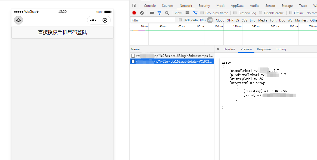The height and width of the screenshot is (160, 317).
Task: Switch to the Trace tab
Action: [303, 6]
